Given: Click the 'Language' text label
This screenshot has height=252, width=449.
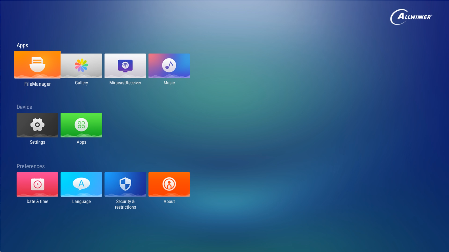Looking at the screenshot, I should click(x=81, y=202).
